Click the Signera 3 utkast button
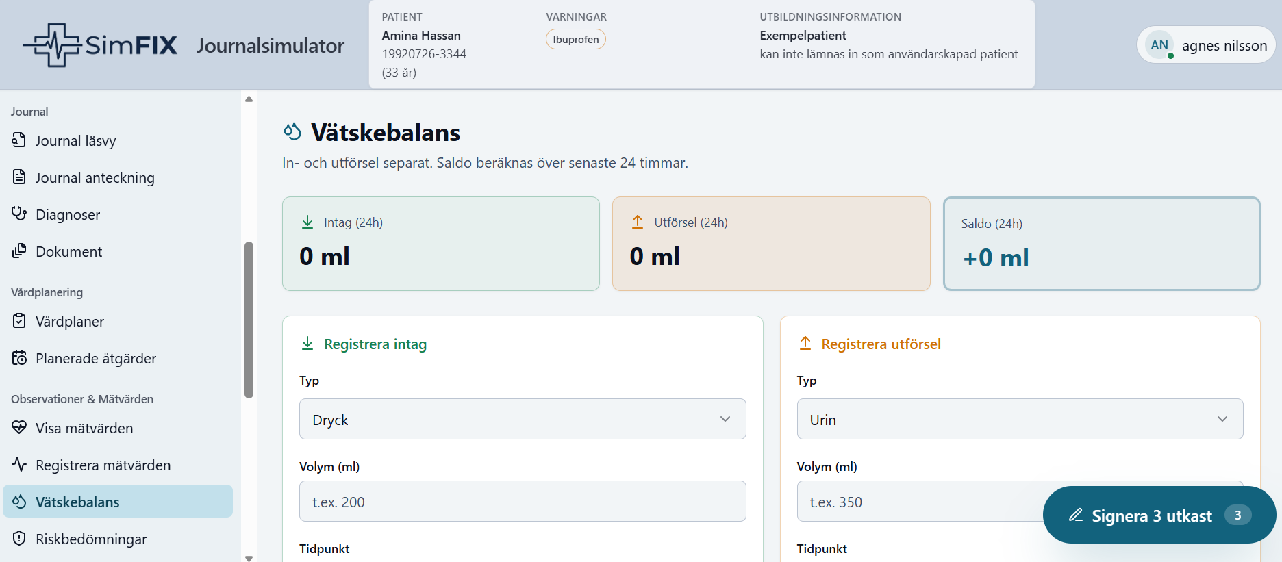Viewport: 1282px width, 562px height. [x=1159, y=515]
